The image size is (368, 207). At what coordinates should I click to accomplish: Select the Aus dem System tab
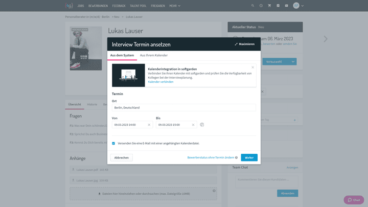[122, 55]
